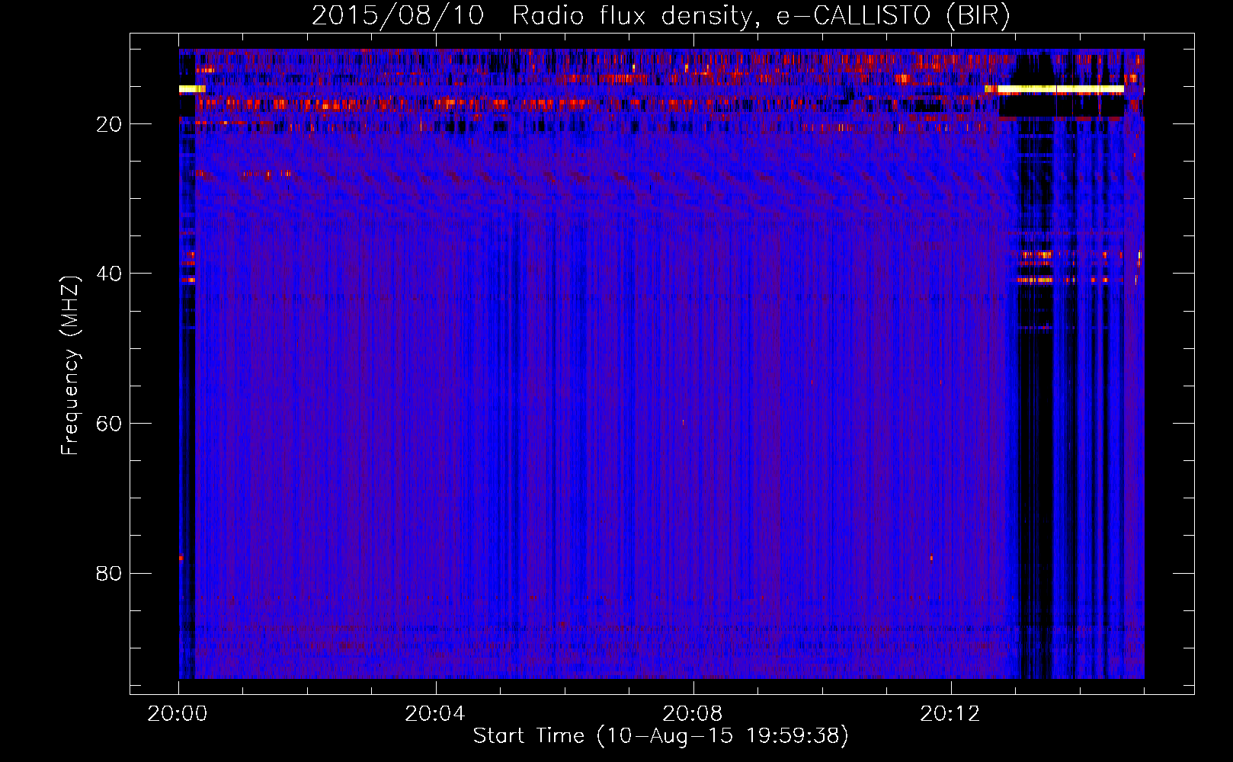Screen dimensions: 1233x762
Task: Click the '80' frequency axis label
Action: point(109,573)
